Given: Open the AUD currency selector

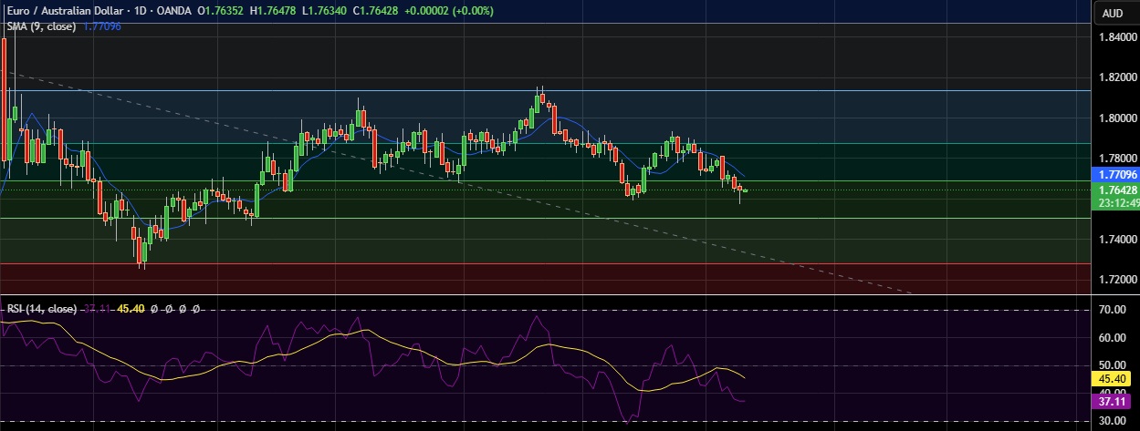Looking at the screenshot, I should [1113, 13].
